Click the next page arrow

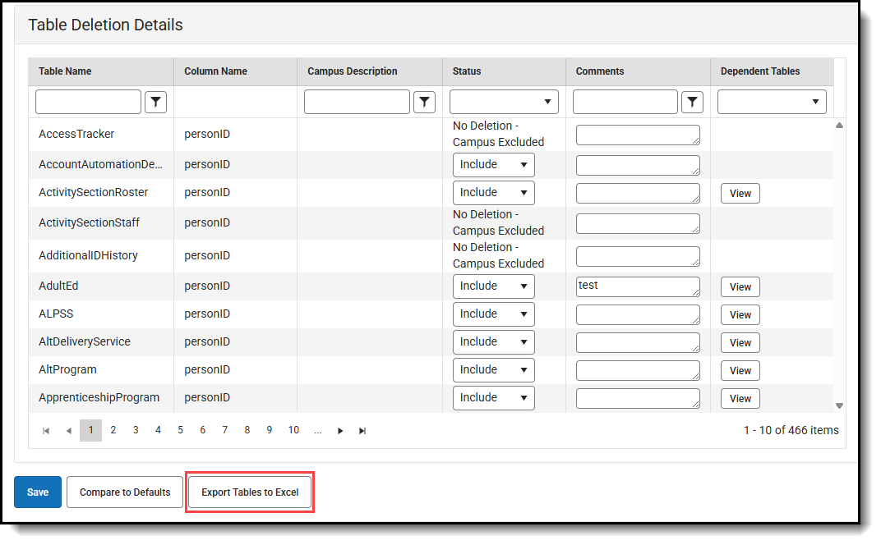[340, 430]
